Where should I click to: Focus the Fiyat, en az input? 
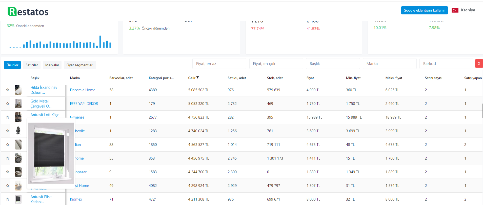[x=219, y=64]
